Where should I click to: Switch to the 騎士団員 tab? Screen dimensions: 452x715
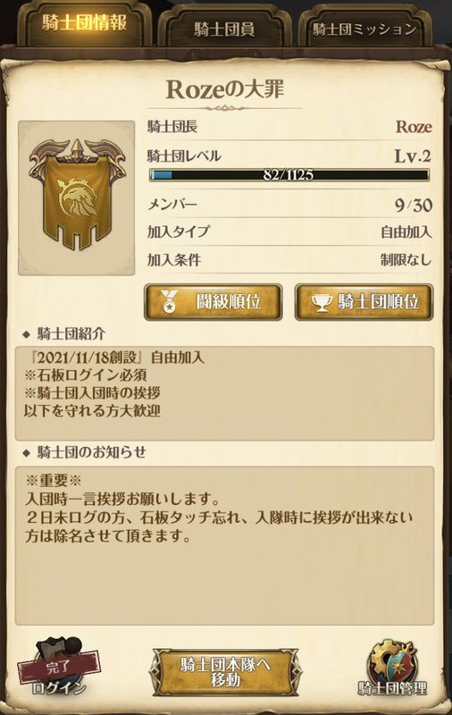224,28
